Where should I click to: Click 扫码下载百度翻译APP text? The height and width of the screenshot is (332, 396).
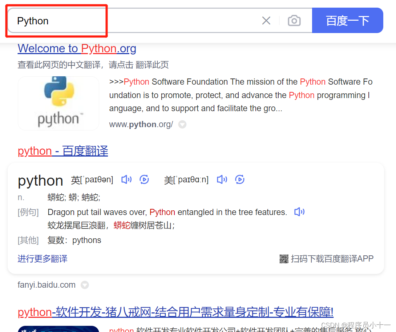[x=332, y=259]
